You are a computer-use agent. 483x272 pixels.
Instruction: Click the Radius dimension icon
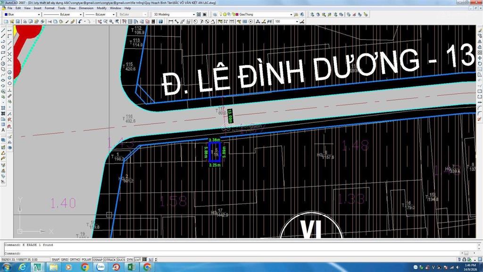195,22
